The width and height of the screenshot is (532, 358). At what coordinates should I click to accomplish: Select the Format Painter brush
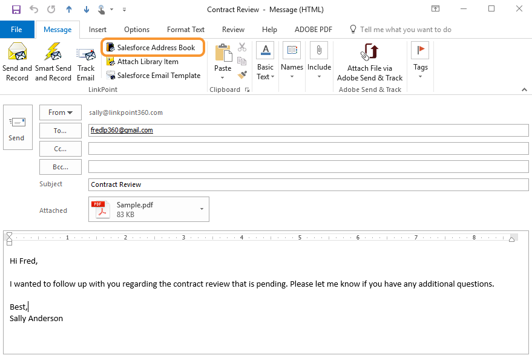coord(242,74)
